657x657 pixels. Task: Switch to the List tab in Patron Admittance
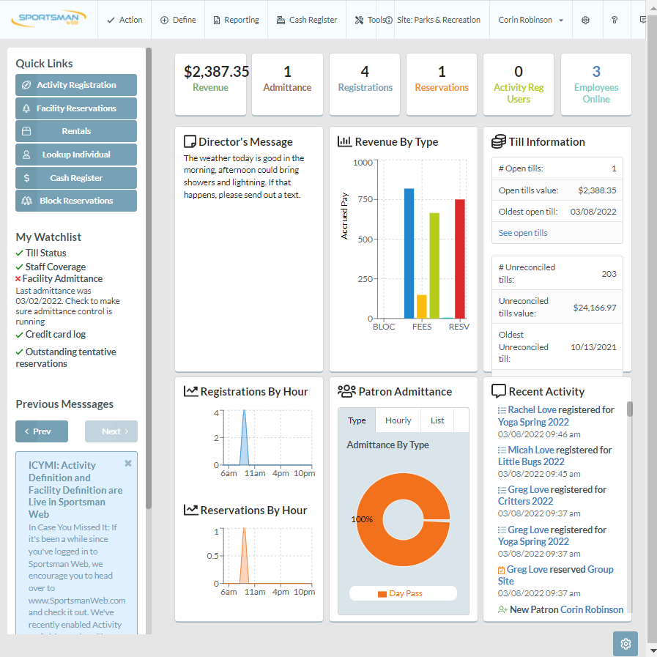click(x=437, y=420)
